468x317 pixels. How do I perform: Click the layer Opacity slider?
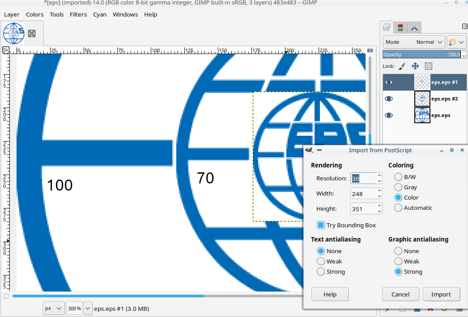click(422, 54)
